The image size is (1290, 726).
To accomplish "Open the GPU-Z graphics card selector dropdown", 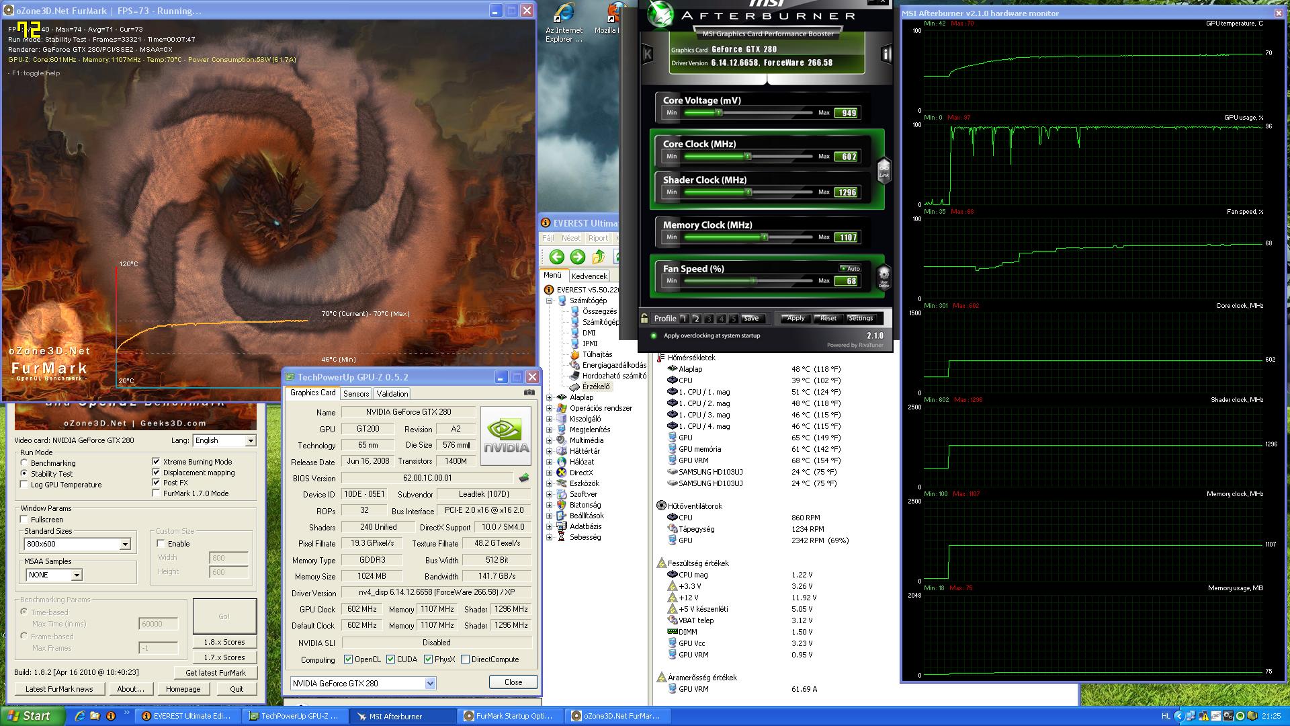I will 431,684.
